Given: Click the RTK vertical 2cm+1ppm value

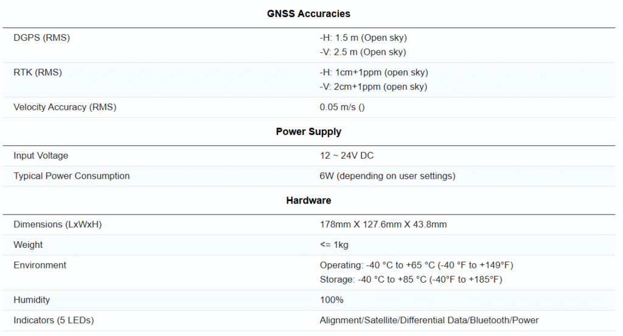Looking at the screenshot, I should click(374, 87).
